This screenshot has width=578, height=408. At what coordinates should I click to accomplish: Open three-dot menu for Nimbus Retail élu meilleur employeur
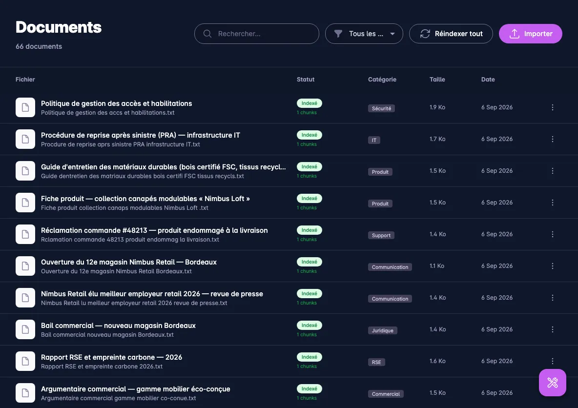click(552, 297)
